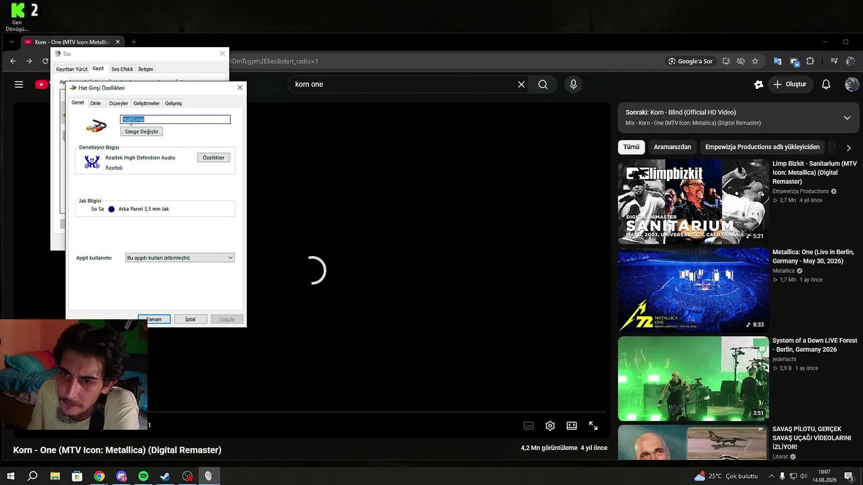Switch to the Düzeyler tab
The width and height of the screenshot is (863, 485).
pyautogui.click(x=119, y=103)
